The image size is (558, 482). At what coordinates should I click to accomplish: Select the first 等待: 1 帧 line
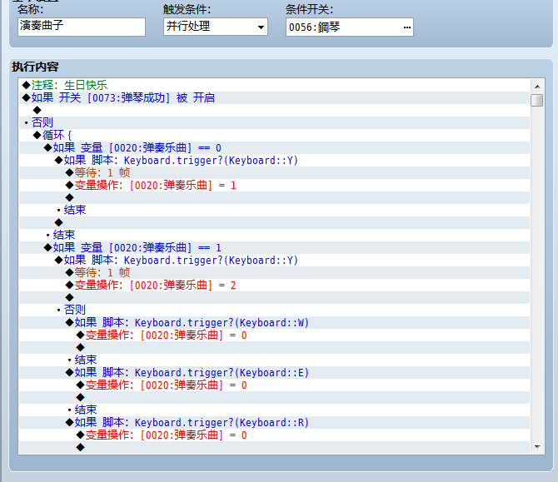(x=274, y=172)
